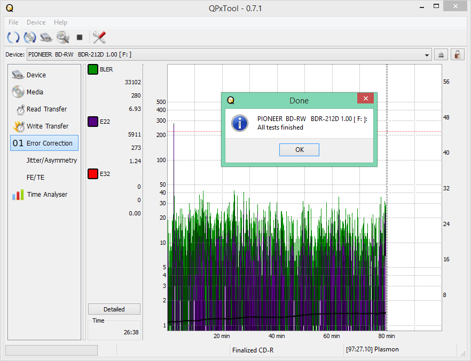Click the All tests finished message
471x361 pixels.
(280, 127)
